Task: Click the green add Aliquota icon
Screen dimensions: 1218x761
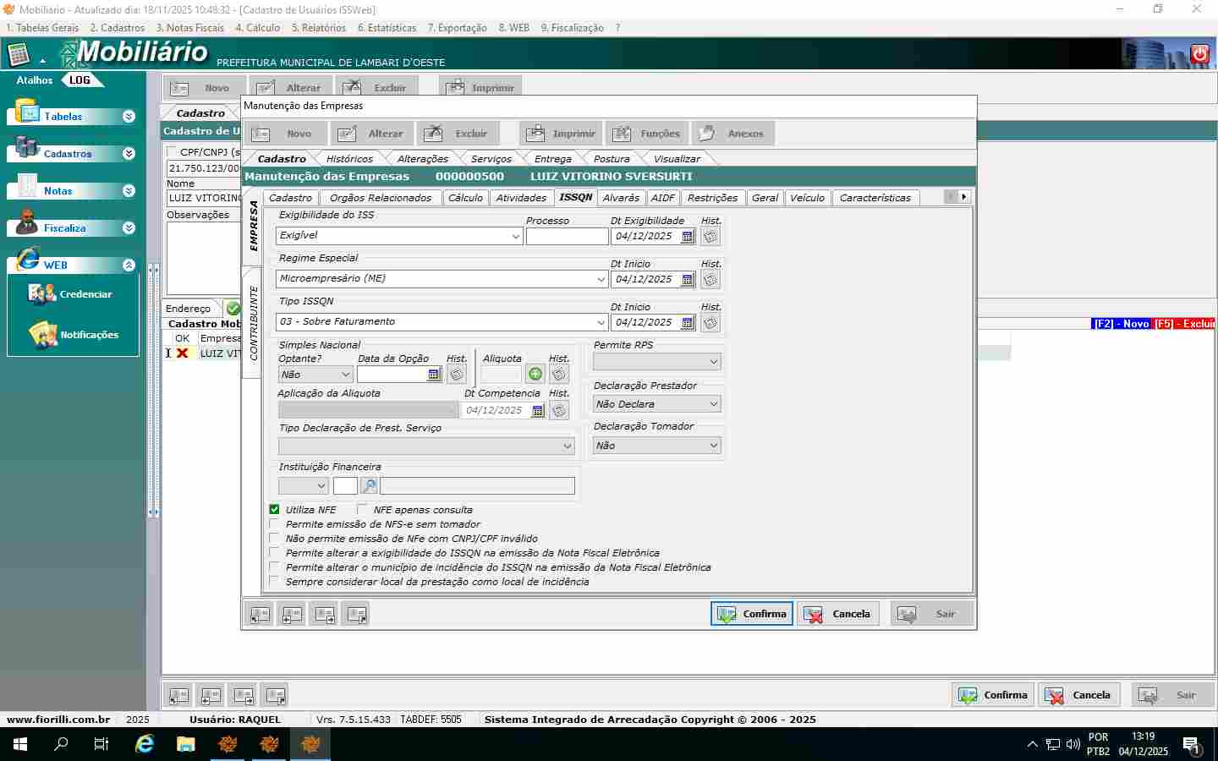Action: [x=535, y=374]
